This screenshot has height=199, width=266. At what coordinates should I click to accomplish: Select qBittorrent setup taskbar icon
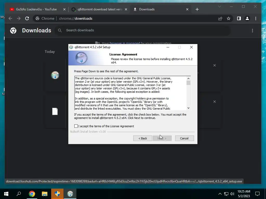coord(70,194)
